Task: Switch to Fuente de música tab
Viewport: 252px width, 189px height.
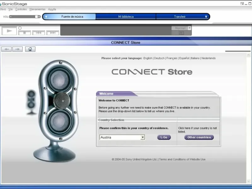Action: (72, 17)
